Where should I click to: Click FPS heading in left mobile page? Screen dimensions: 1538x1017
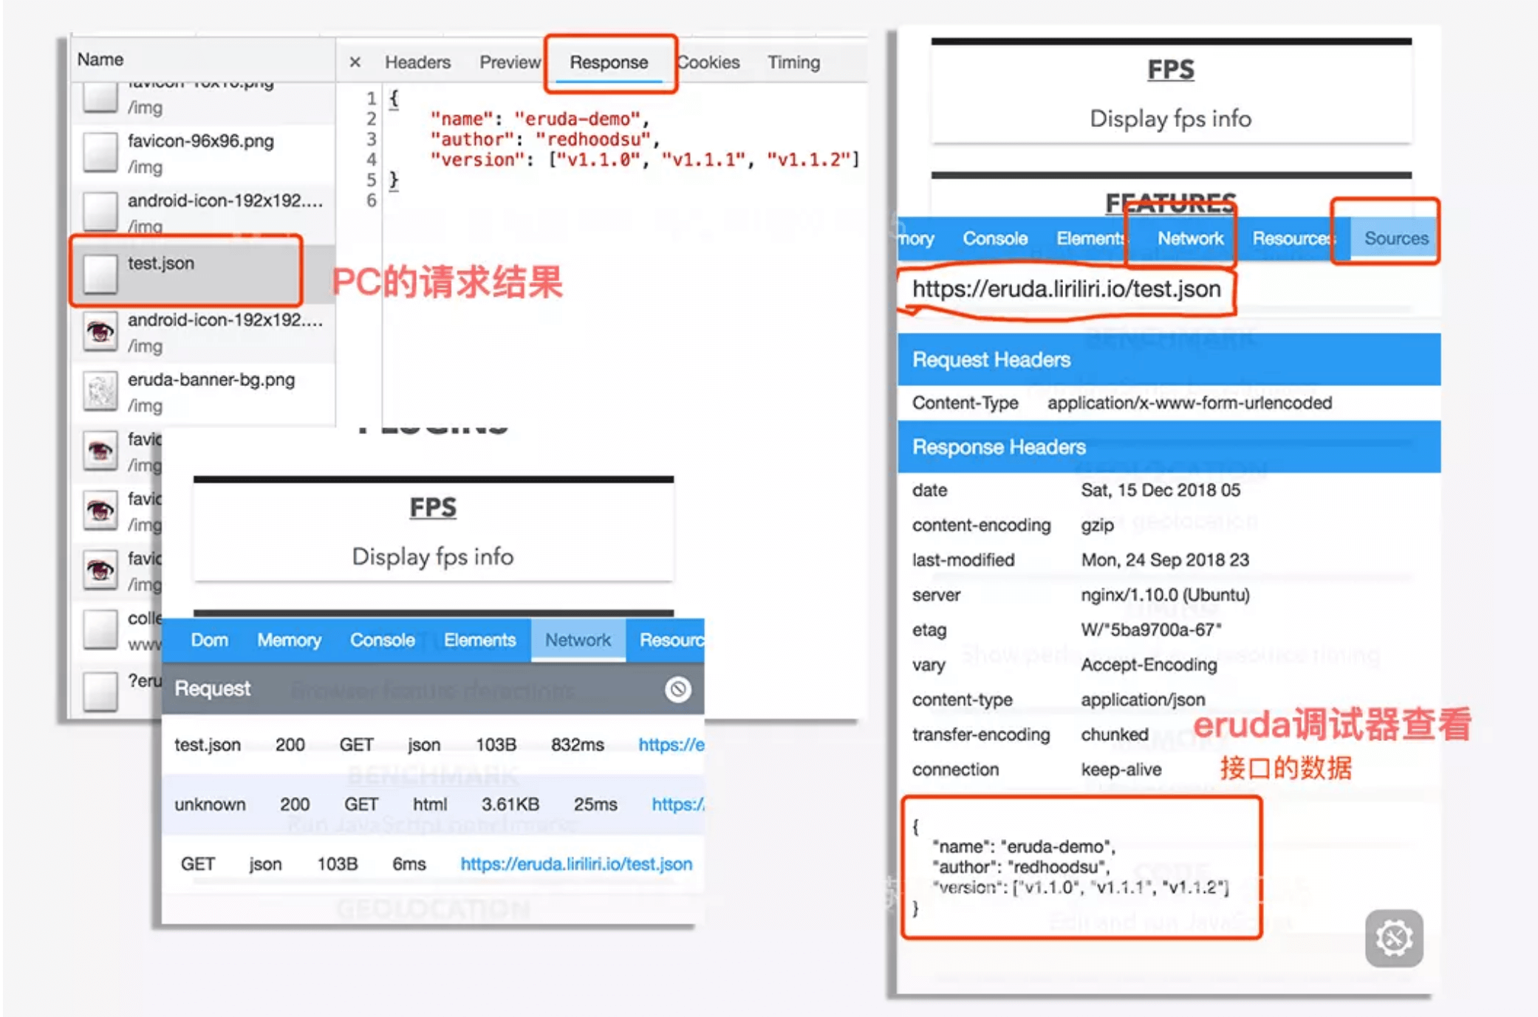433,507
